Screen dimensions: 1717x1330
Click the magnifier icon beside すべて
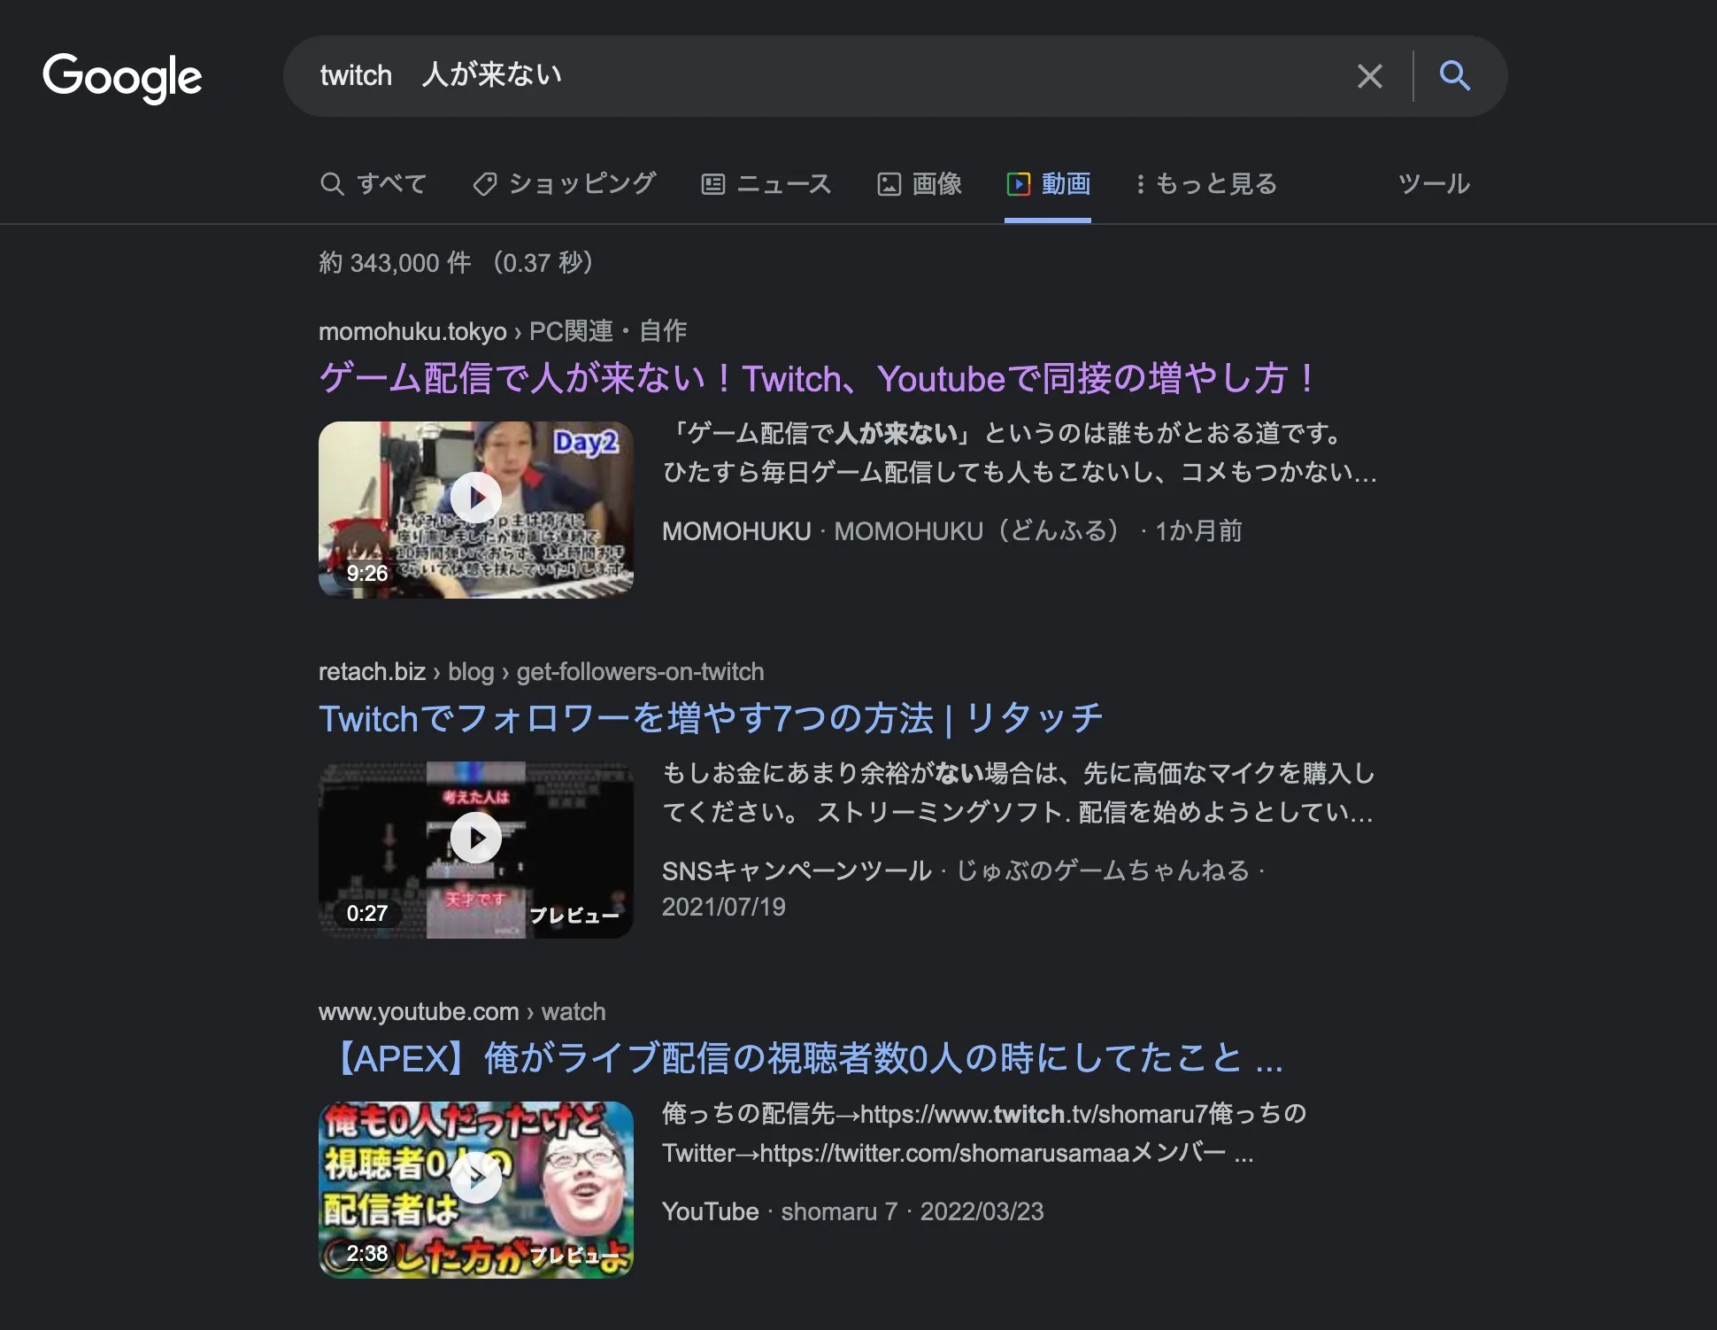pyautogui.click(x=334, y=183)
